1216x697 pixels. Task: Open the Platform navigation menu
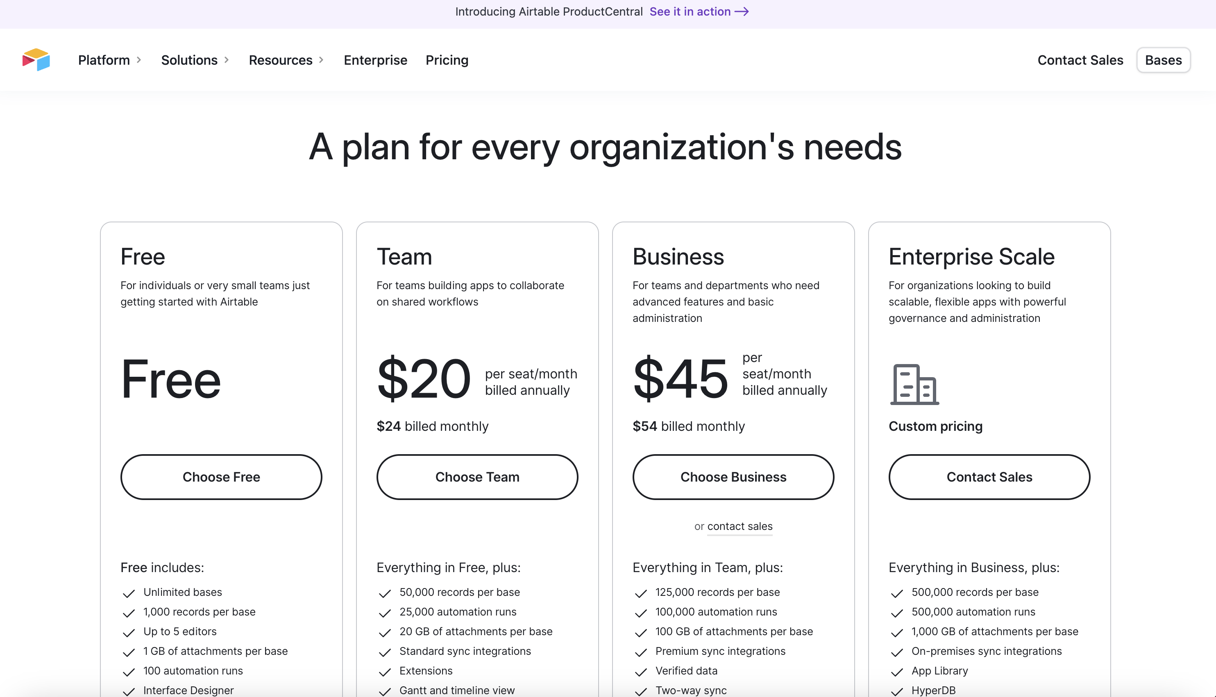tap(110, 60)
